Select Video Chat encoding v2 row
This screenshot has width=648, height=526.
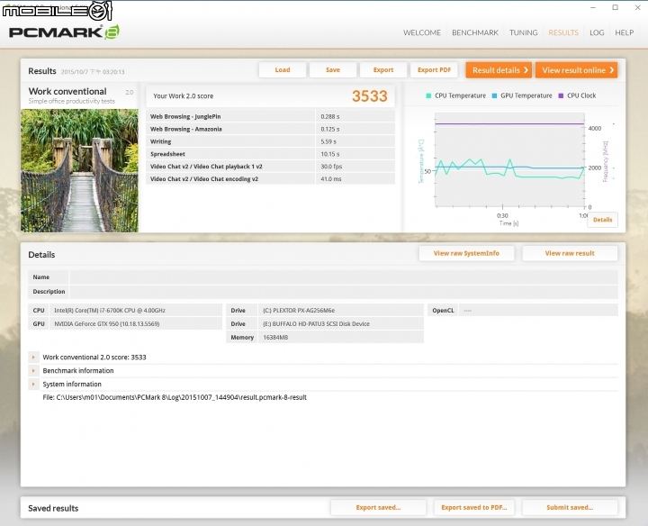tap(270, 178)
